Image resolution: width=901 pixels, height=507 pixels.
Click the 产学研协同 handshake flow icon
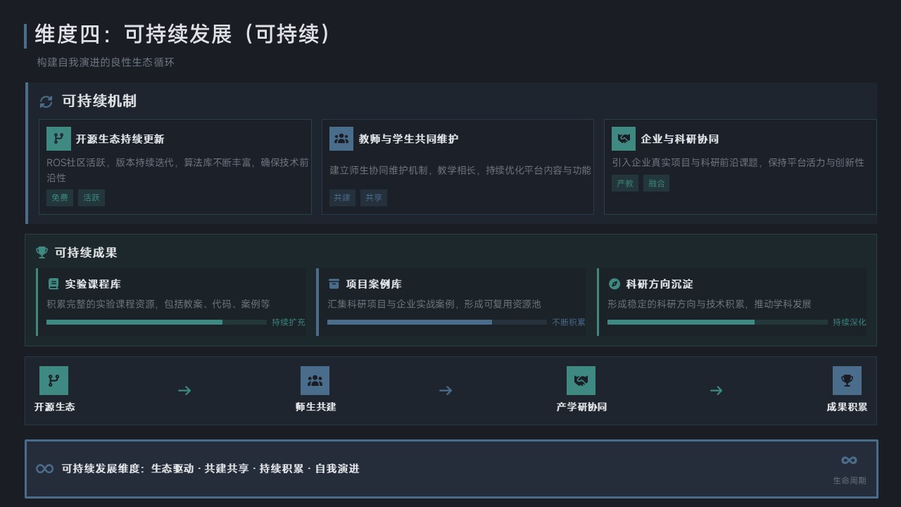[581, 380]
